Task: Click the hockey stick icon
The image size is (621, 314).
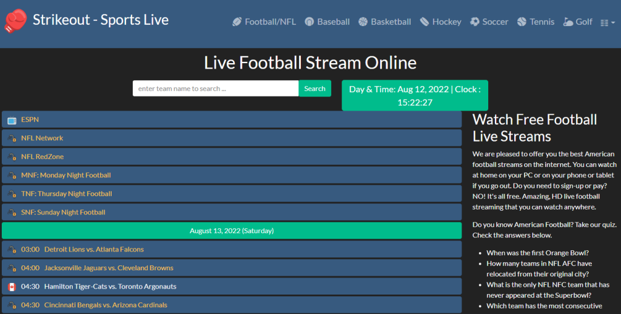Action: pos(425,22)
